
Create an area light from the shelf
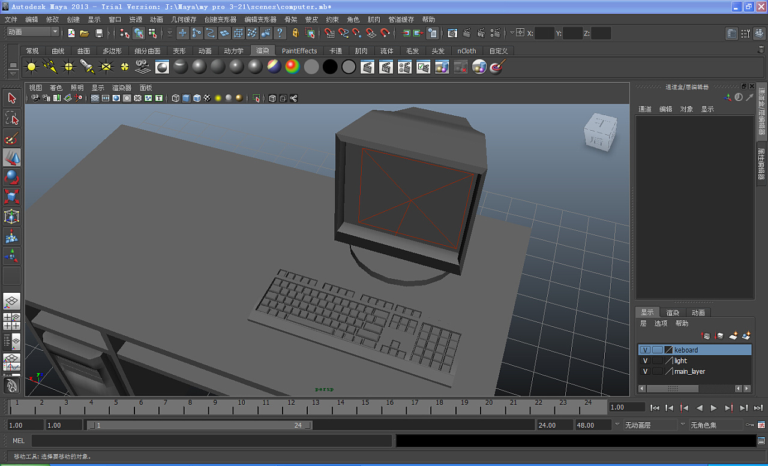coord(106,67)
